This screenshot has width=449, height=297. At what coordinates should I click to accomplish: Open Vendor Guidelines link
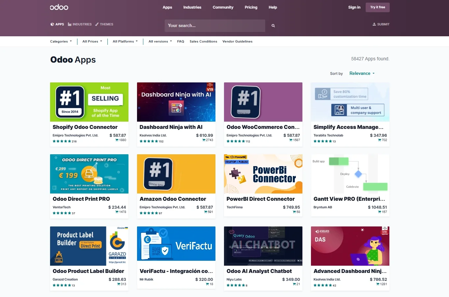[x=238, y=42]
